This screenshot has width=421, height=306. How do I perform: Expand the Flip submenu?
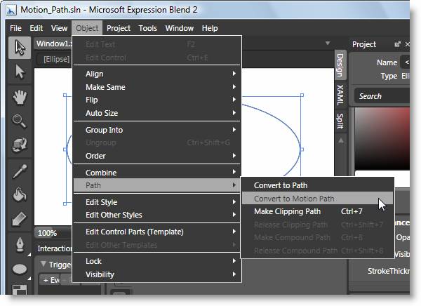[156, 100]
